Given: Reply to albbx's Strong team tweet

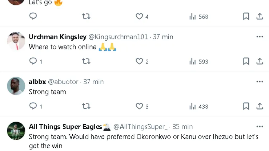Looking at the screenshot, I should (33, 106).
